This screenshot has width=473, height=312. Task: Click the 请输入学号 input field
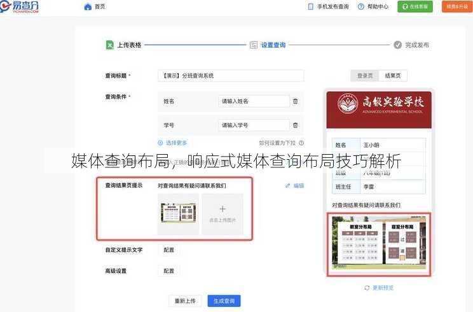pos(254,125)
